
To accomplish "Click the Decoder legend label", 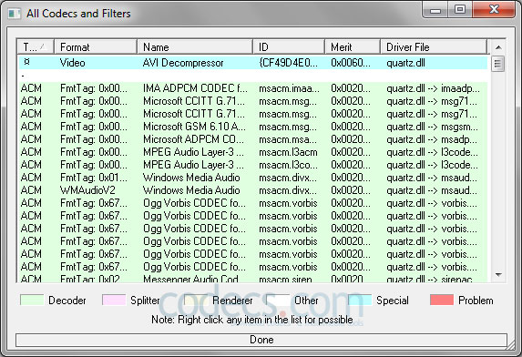I will tap(67, 301).
